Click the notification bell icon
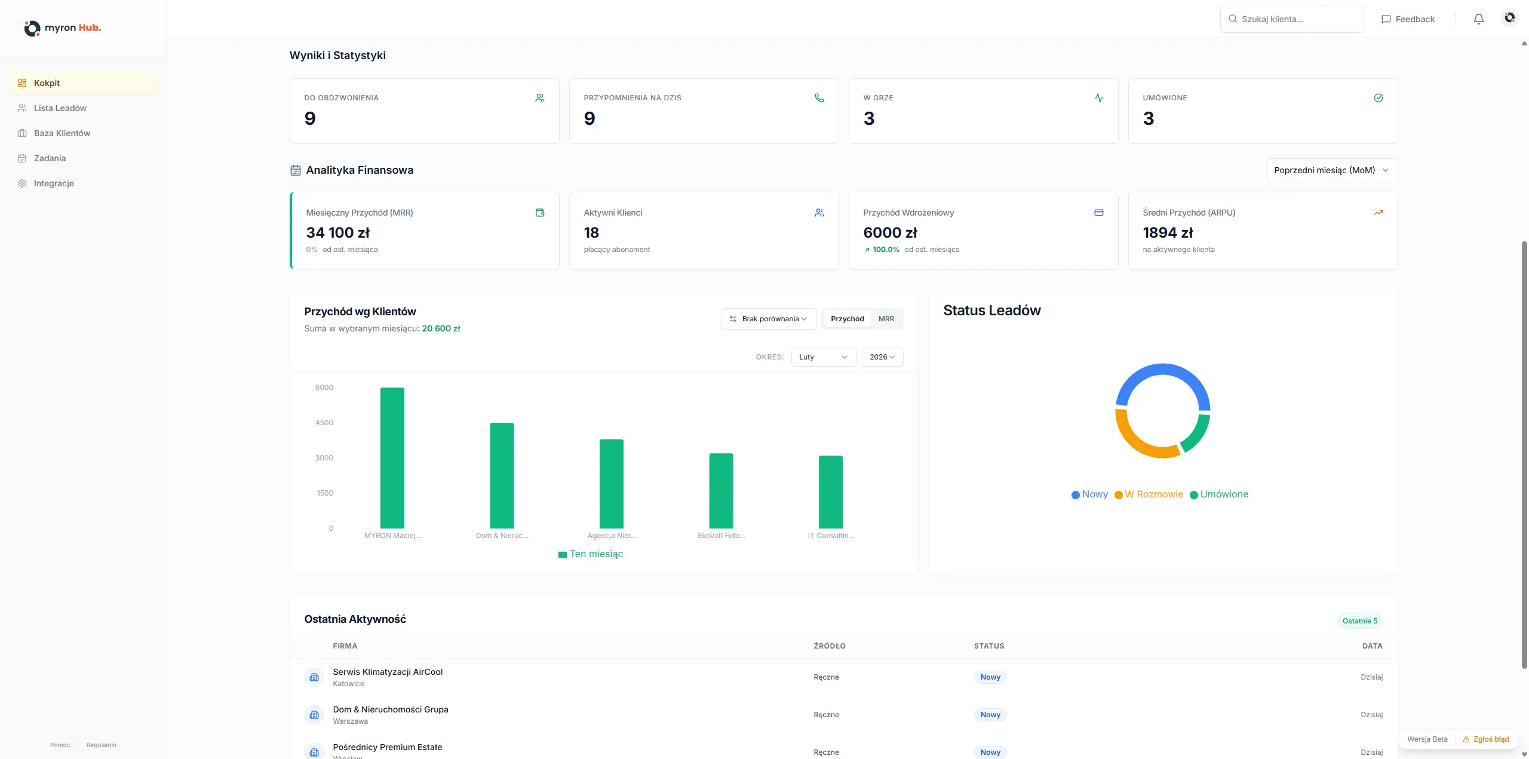1529x759 pixels. coord(1478,19)
